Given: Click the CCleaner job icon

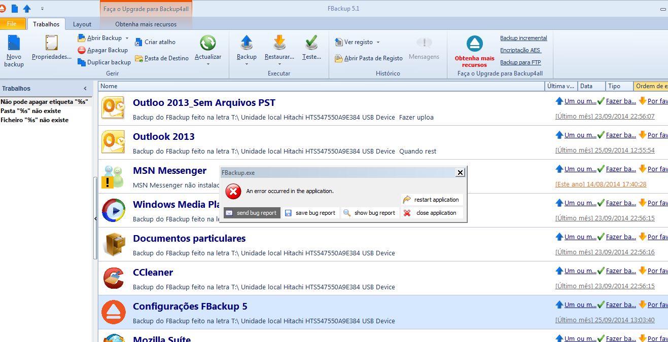Looking at the screenshot, I should pyautogui.click(x=113, y=278).
